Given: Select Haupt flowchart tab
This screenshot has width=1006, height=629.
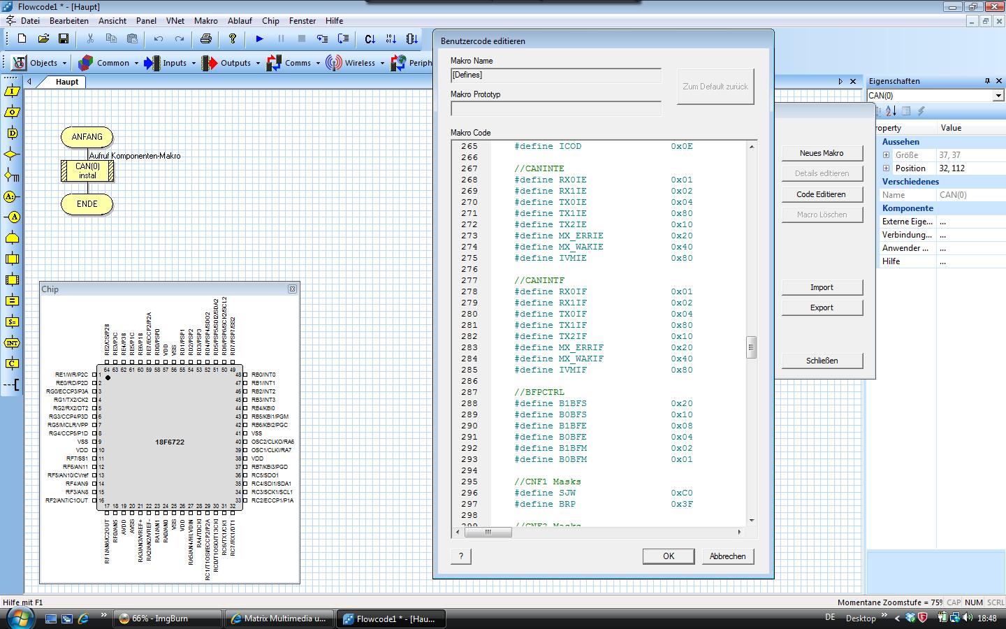Looking at the screenshot, I should 67,82.
